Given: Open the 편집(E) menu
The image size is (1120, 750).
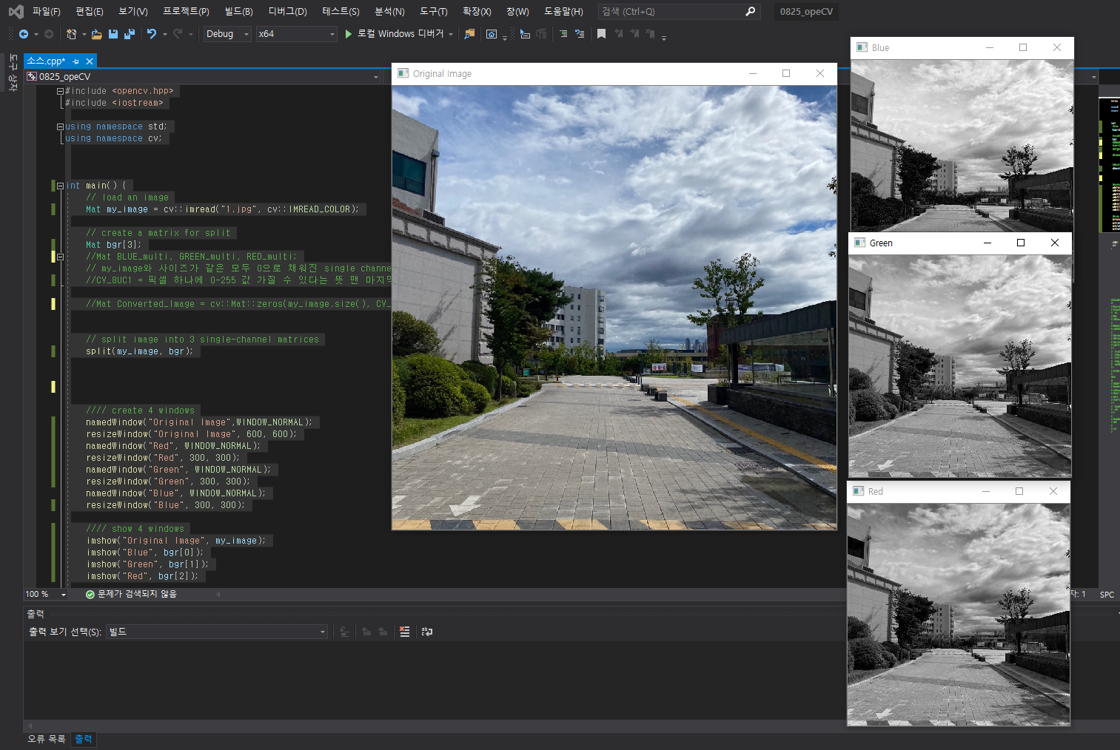Looking at the screenshot, I should (x=90, y=11).
